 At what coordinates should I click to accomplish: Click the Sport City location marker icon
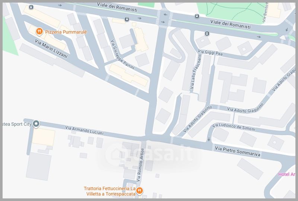click(x=36, y=124)
